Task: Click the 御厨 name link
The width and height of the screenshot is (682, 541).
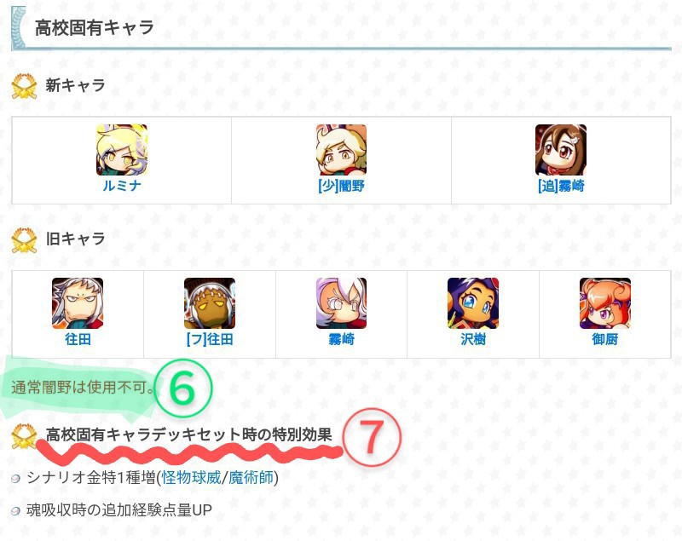Action: [x=605, y=339]
